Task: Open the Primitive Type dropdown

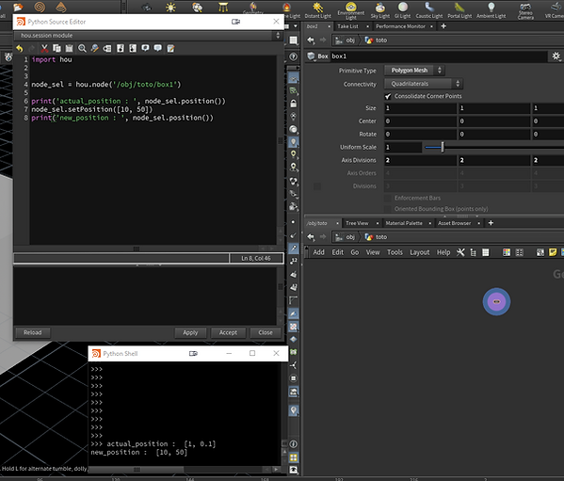Action: click(x=414, y=70)
